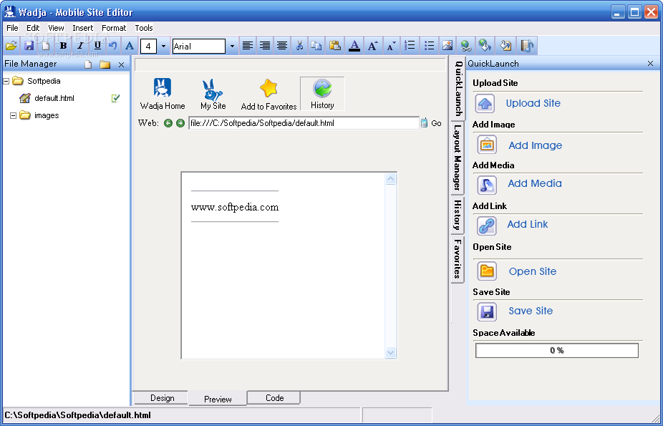The image size is (663, 426).
Task: Click the scissors cut icon
Action: click(299, 46)
